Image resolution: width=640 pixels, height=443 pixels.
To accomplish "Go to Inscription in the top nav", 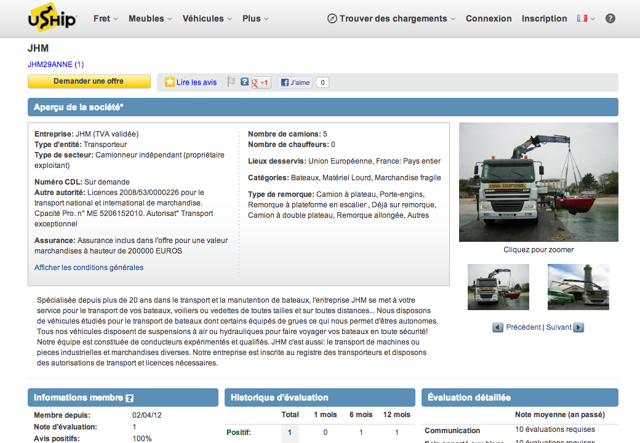I will (x=544, y=18).
